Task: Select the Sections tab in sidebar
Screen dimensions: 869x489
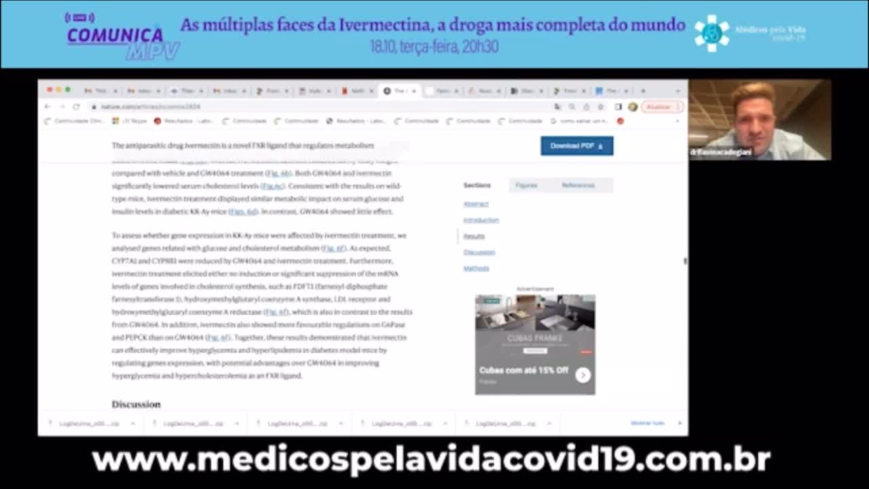Action: [x=477, y=185]
